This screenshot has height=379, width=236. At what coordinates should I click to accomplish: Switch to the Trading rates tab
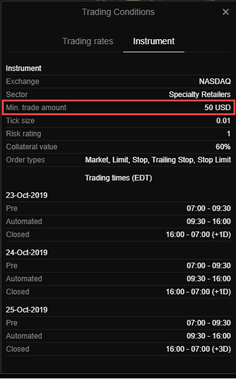click(88, 41)
